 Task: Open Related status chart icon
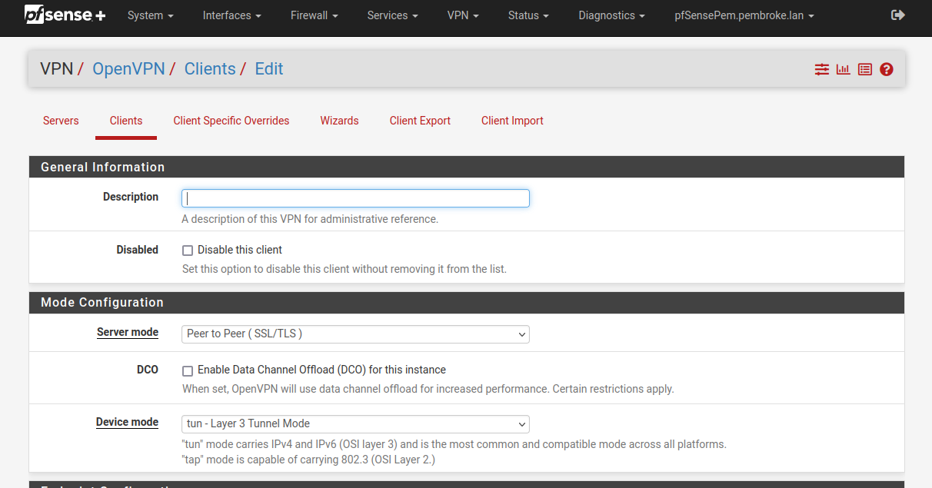point(844,69)
